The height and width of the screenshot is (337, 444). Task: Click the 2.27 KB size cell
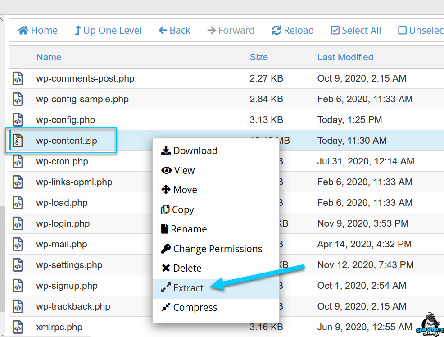pos(266,78)
